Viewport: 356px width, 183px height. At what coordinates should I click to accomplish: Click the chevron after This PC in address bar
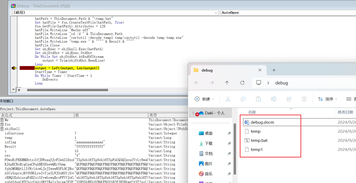268,83
